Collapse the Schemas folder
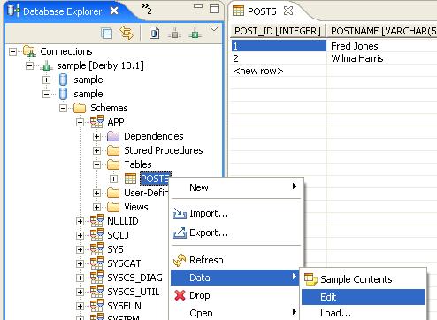 click(x=63, y=108)
